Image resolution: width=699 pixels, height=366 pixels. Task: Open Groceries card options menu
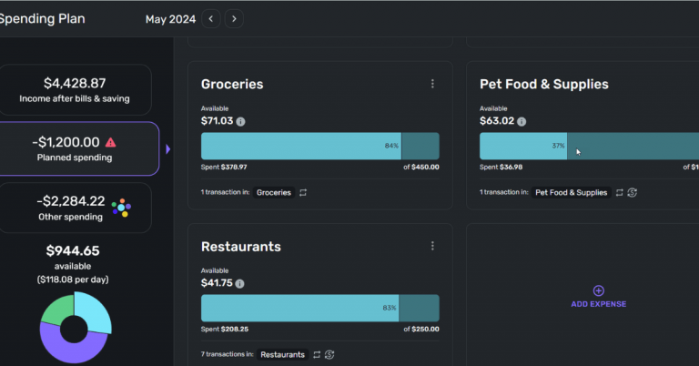(432, 84)
